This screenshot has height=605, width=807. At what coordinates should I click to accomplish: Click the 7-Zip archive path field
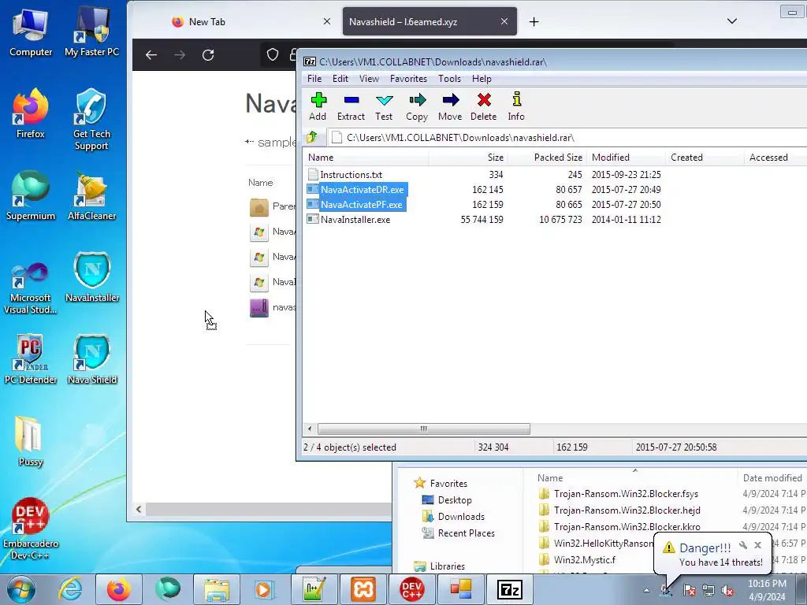click(x=566, y=137)
